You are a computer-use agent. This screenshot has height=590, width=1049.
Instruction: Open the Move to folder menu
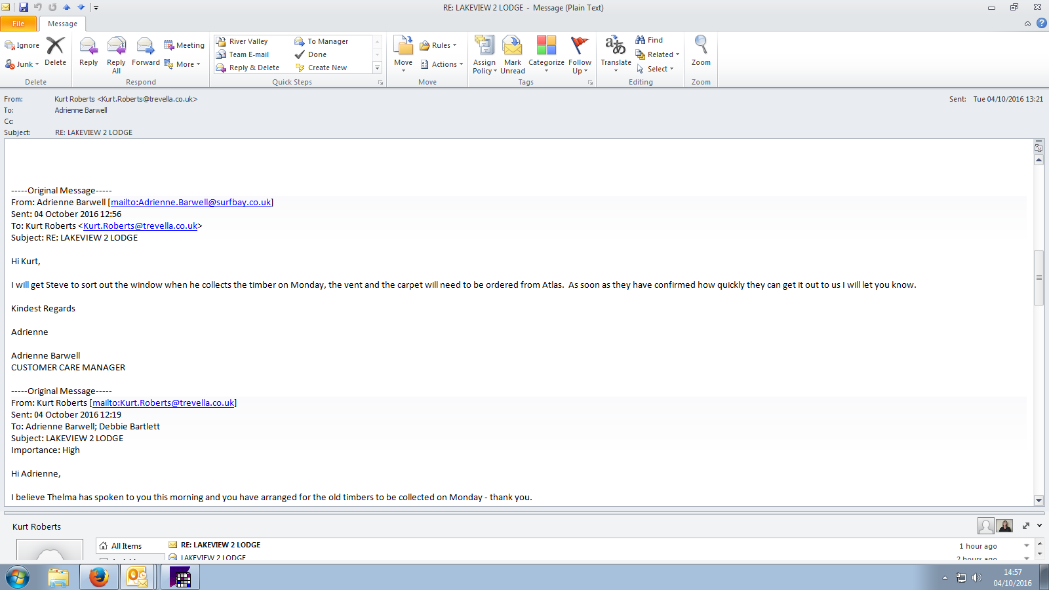pyautogui.click(x=403, y=54)
